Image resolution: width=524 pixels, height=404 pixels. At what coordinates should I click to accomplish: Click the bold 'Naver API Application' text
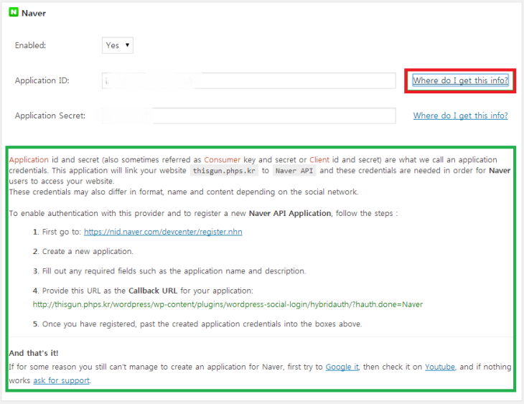coord(290,213)
